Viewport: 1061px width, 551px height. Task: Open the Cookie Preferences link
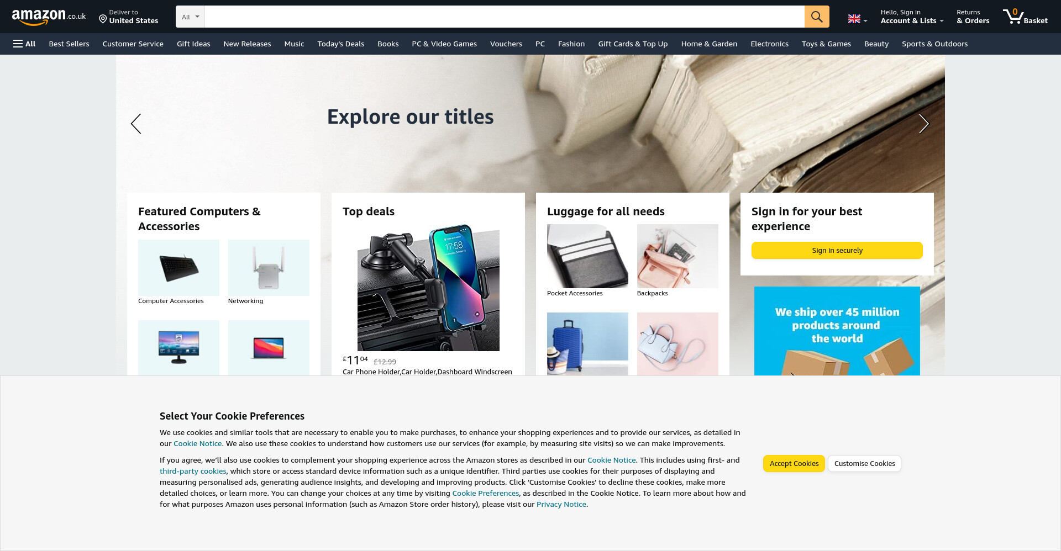click(485, 493)
